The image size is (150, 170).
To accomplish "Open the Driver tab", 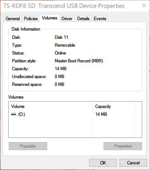I will [x=67, y=19].
